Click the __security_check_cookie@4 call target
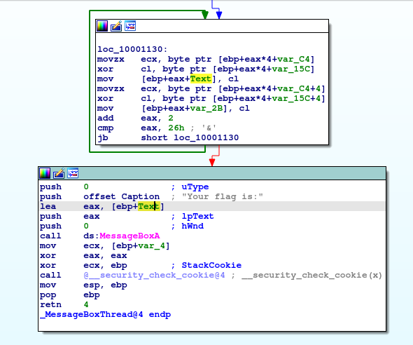The image size is (413, 345). point(154,276)
